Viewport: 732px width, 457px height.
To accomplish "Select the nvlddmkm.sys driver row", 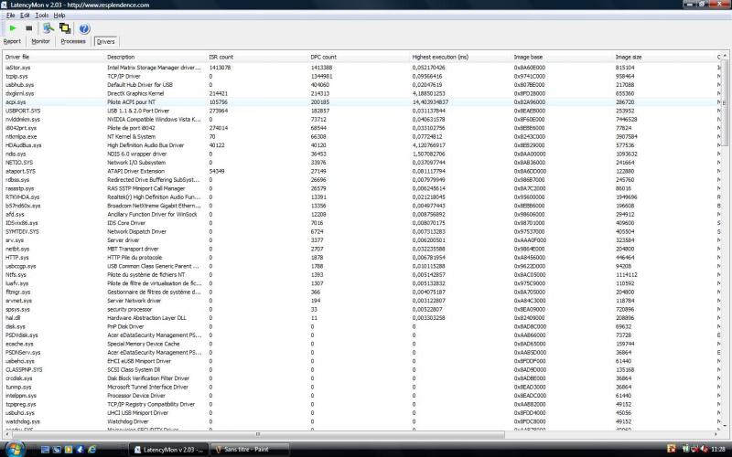I will (361, 120).
